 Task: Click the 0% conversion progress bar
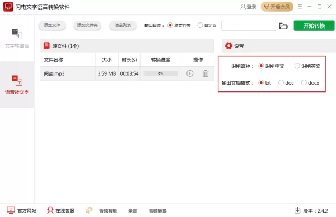pyautogui.click(x=161, y=73)
